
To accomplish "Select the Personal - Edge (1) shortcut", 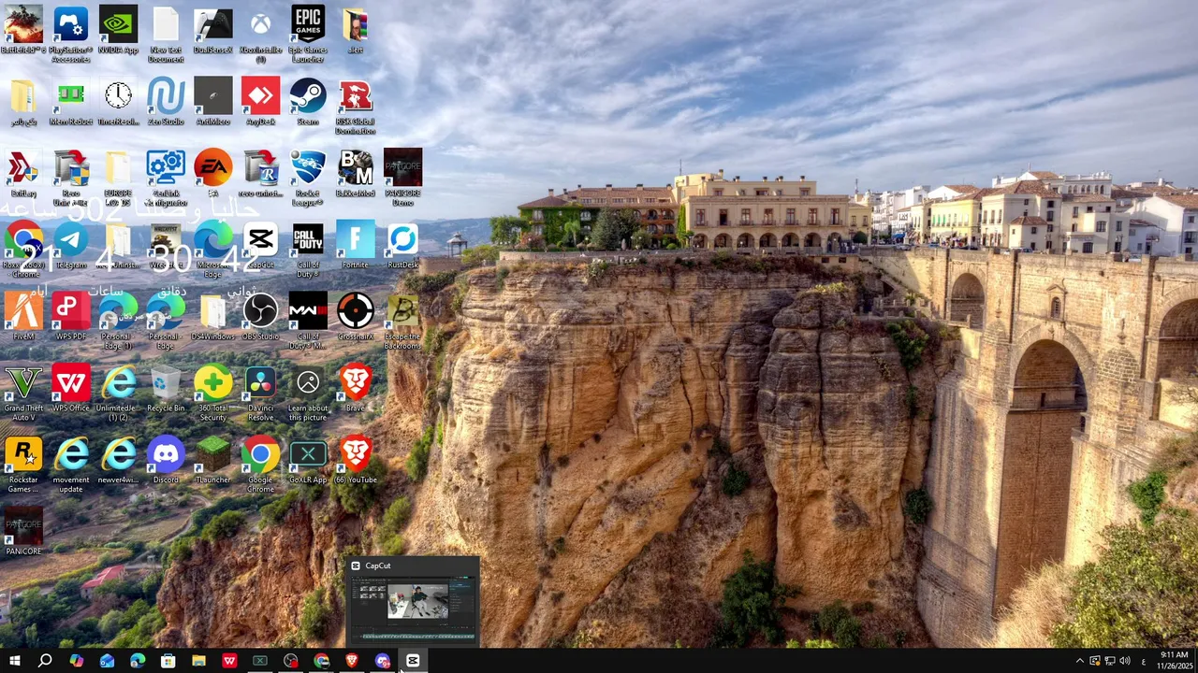I will click(x=118, y=322).
